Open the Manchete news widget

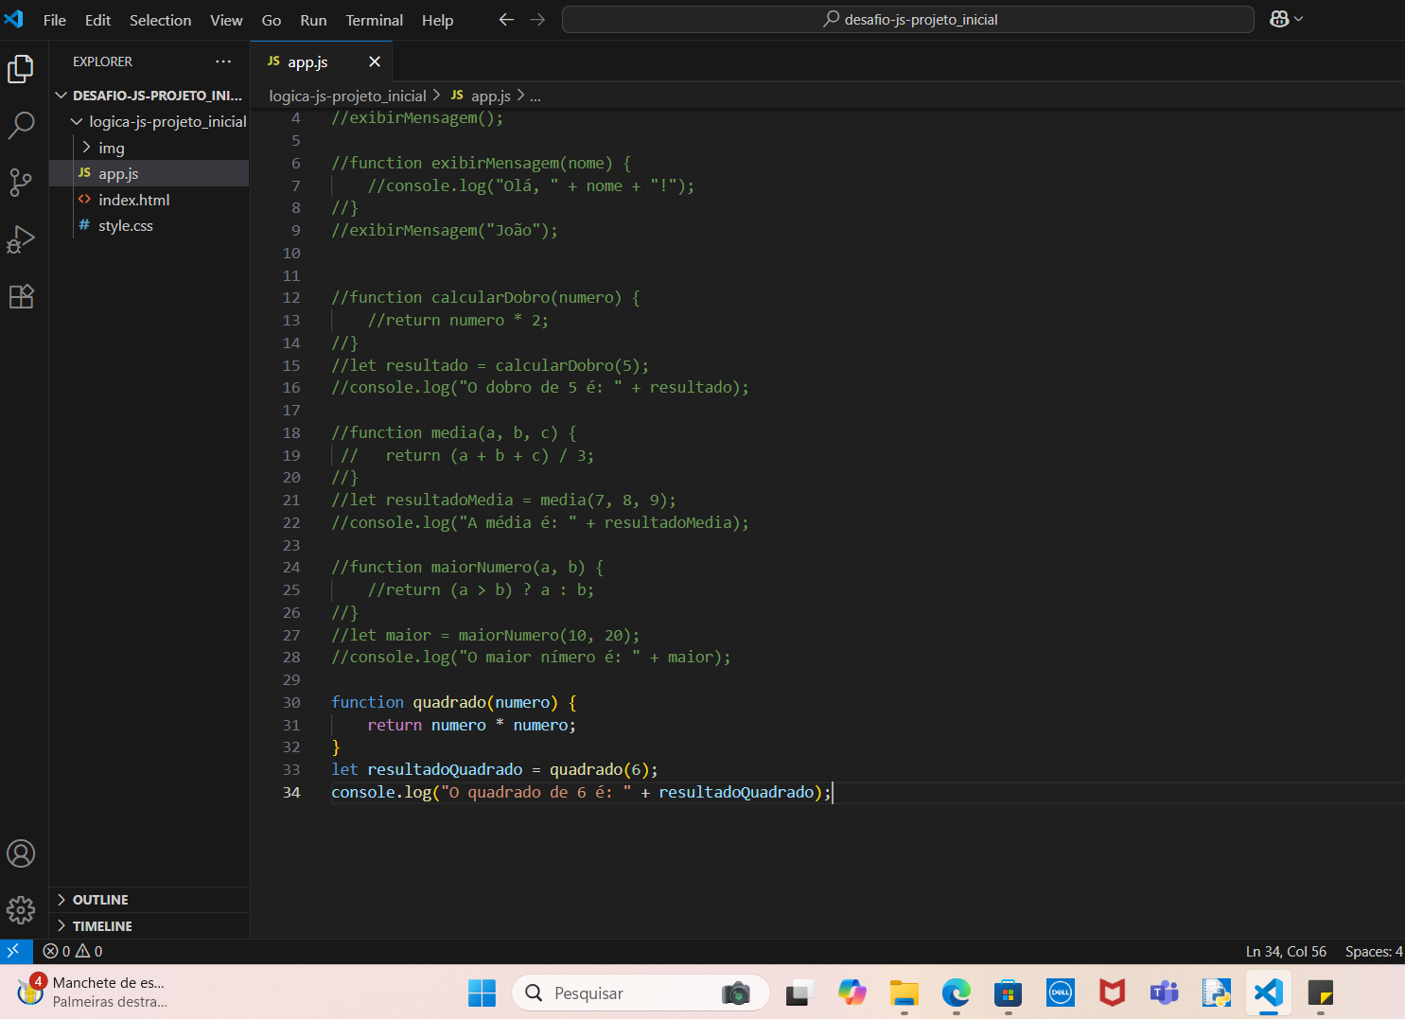tap(93, 993)
